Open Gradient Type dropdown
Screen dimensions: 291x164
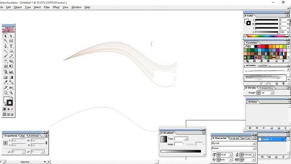[x=186, y=138]
